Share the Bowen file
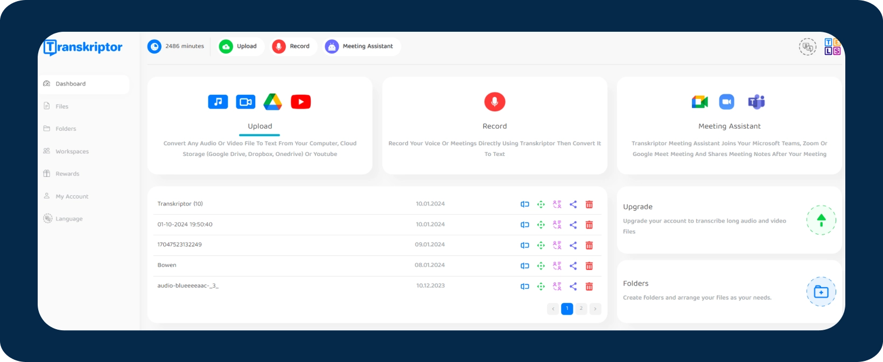The width and height of the screenshot is (883, 362). 573,266
